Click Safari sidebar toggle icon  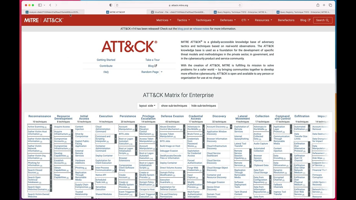pyautogui.click(x=40, y=5)
